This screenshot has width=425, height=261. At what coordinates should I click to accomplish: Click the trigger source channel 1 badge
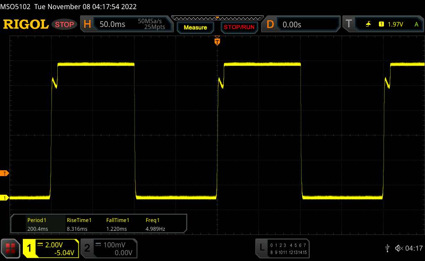381,24
